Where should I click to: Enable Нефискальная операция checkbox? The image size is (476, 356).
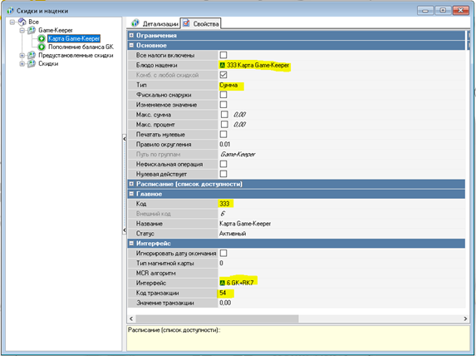(223, 164)
